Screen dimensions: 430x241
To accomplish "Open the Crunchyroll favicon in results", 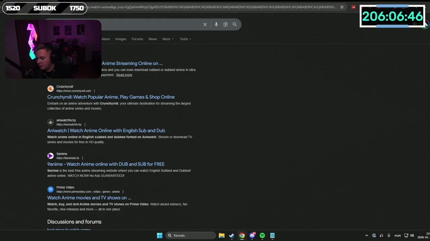I will click(50, 89).
